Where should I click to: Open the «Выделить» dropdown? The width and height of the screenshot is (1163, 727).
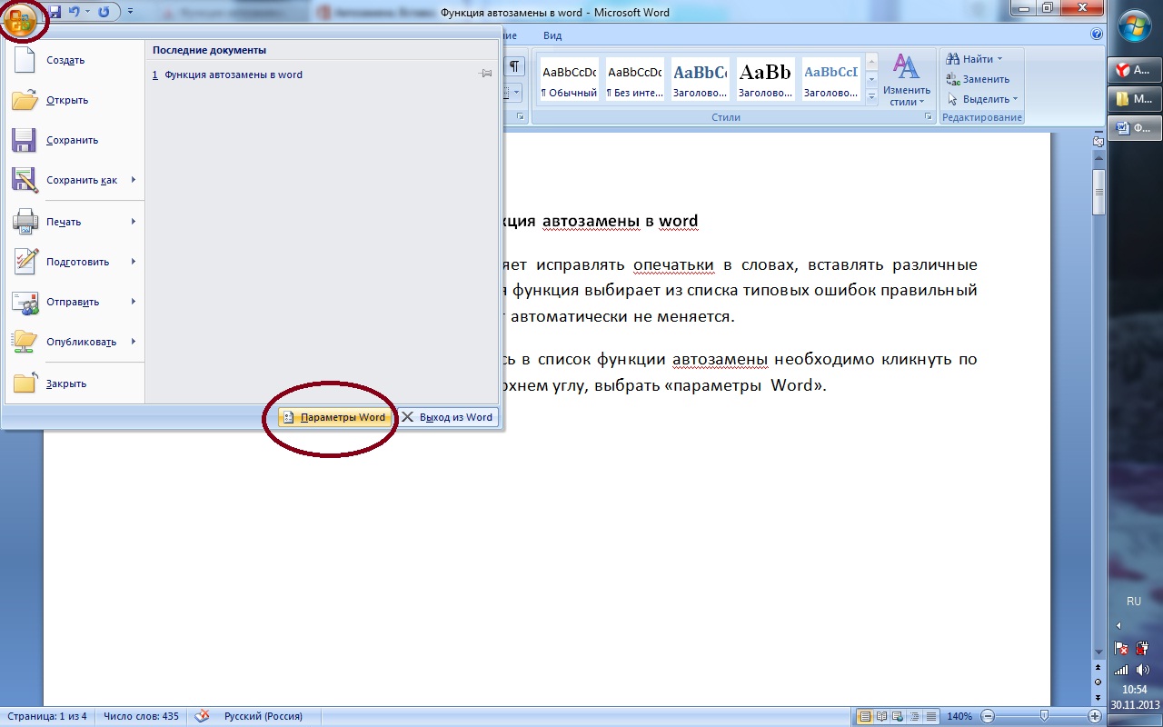[x=983, y=99]
